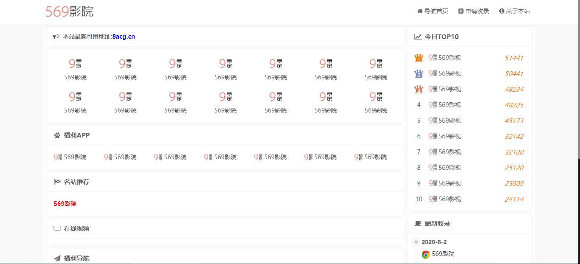This screenshot has height=264, width=580.
Task: Click the flag icon beside 名站推荐
Action: pos(57,182)
